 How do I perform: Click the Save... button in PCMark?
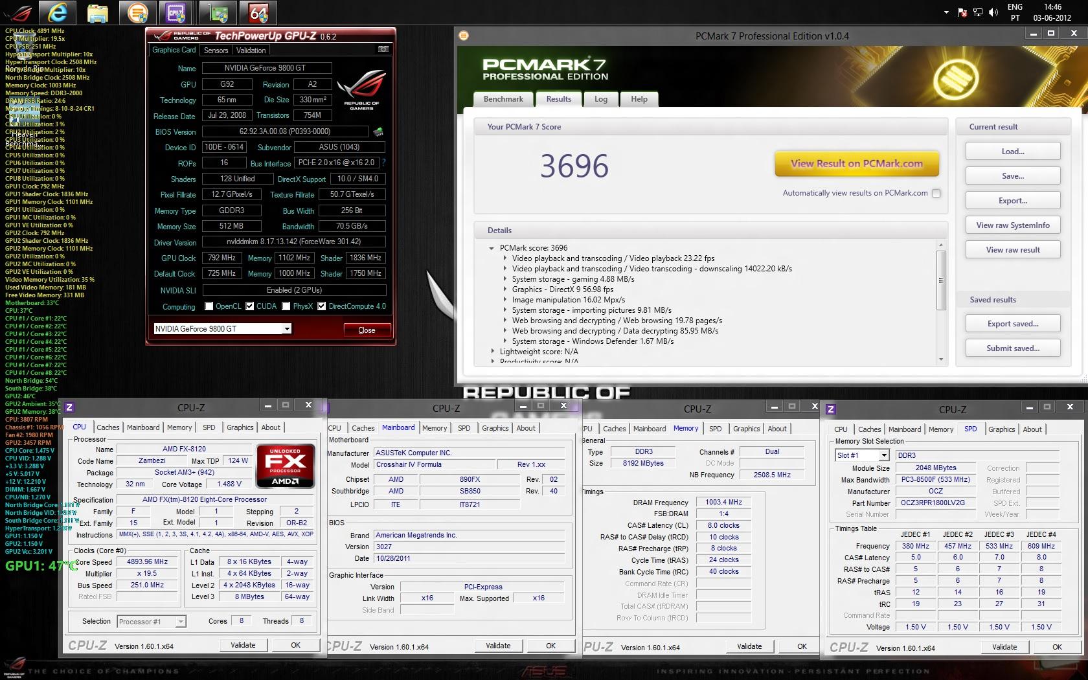(x=1013, y=176)
